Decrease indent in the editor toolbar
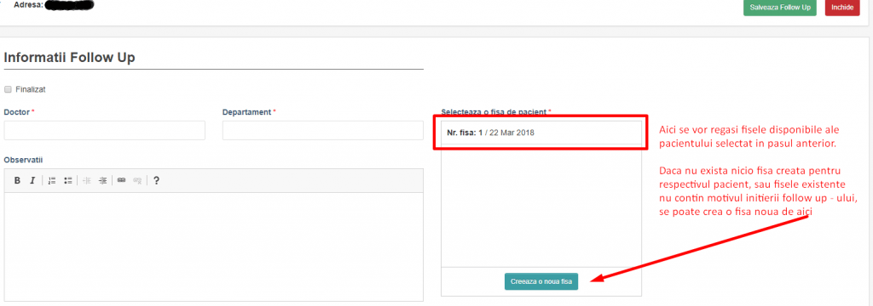 (86, 180)
